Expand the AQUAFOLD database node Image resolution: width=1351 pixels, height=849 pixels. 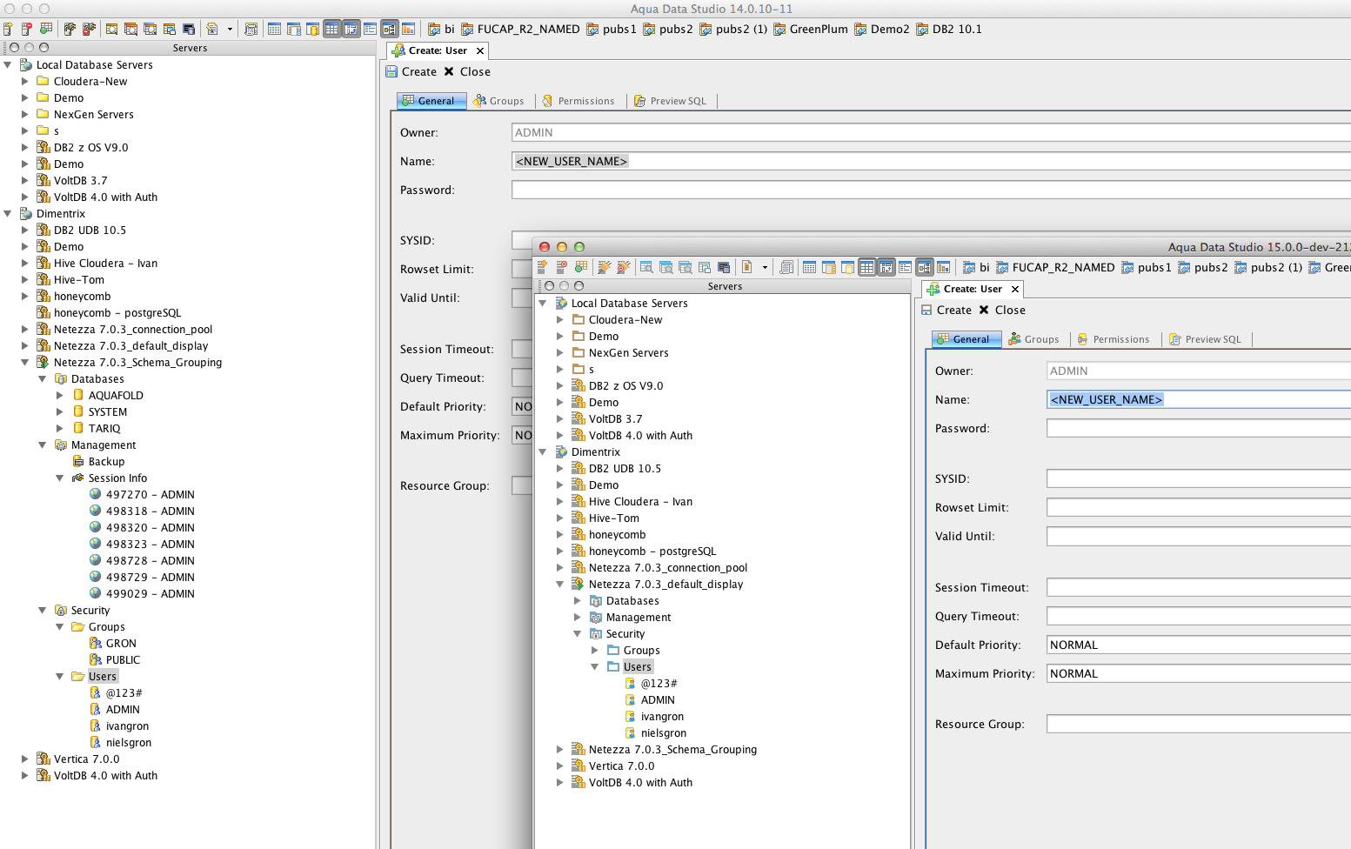(x=60, y=395)
